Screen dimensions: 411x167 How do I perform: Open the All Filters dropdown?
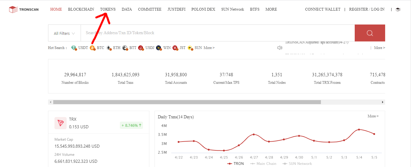pos(64,33)
